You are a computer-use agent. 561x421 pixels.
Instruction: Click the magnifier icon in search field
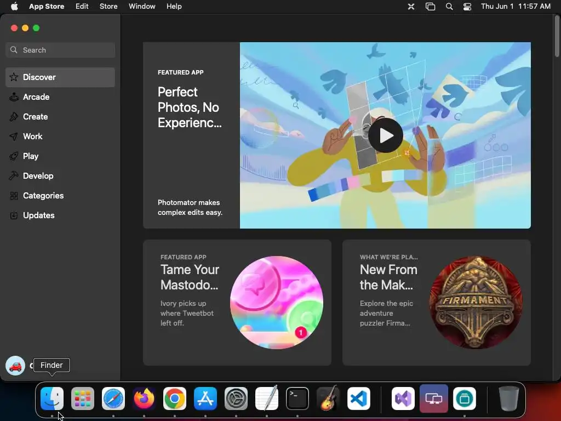click(x=14, y=50)
